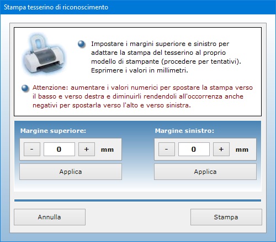Screen dimensions: 276x242
Task: Click the window title Stampa tesserino
Action: 56,7
